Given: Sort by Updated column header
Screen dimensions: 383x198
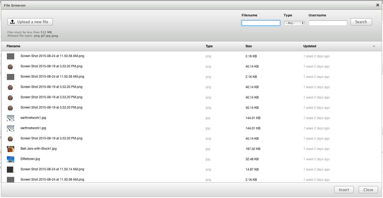Looking at the screenshot, I should click(x=310, y=46).
